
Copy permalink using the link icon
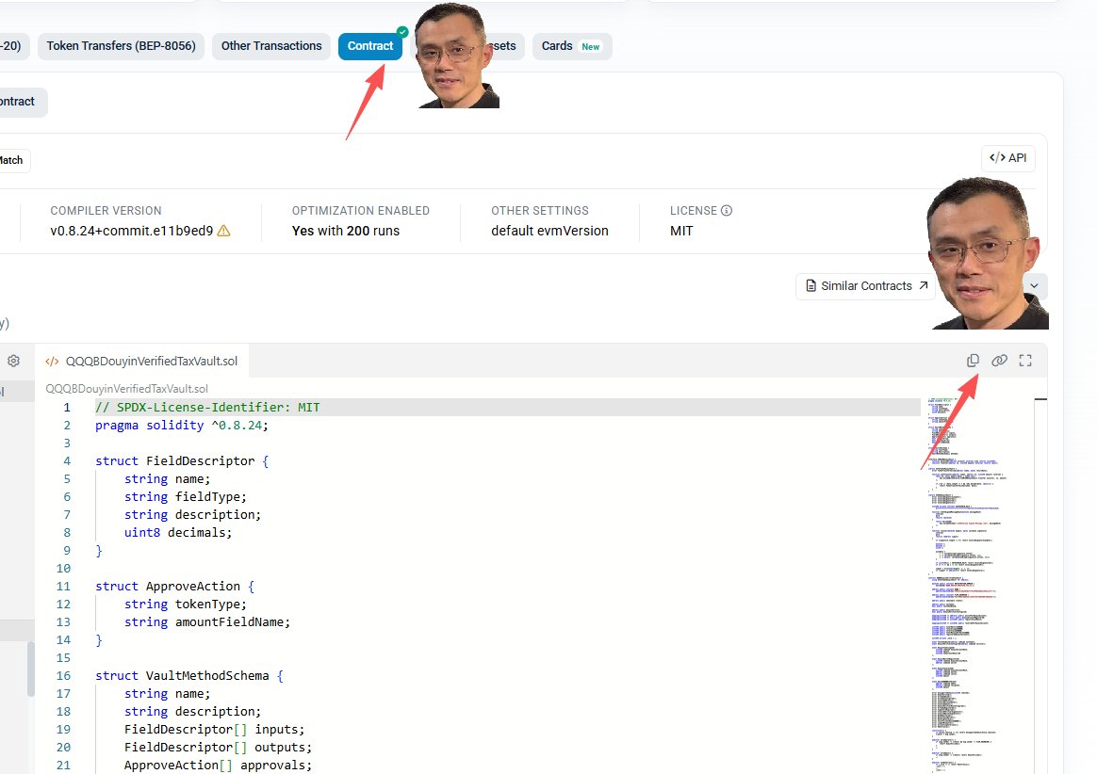(999, 361)
